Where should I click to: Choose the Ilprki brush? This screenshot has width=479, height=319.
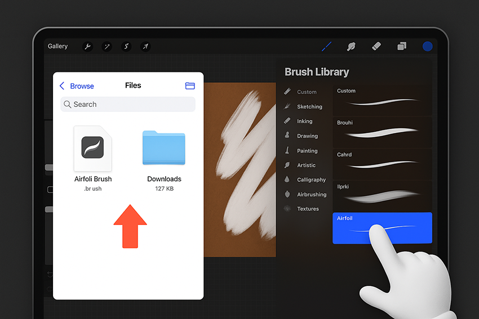[x=382, y=196]
